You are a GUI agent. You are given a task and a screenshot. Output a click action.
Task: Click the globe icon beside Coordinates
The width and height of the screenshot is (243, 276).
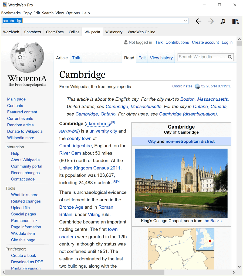(x=197, y=86)
